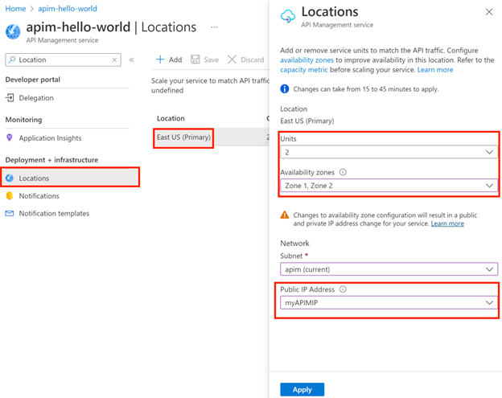502x398 pixels.
Task: Collapse the sidebar with double chevron
Action: [x=132, y=59]
